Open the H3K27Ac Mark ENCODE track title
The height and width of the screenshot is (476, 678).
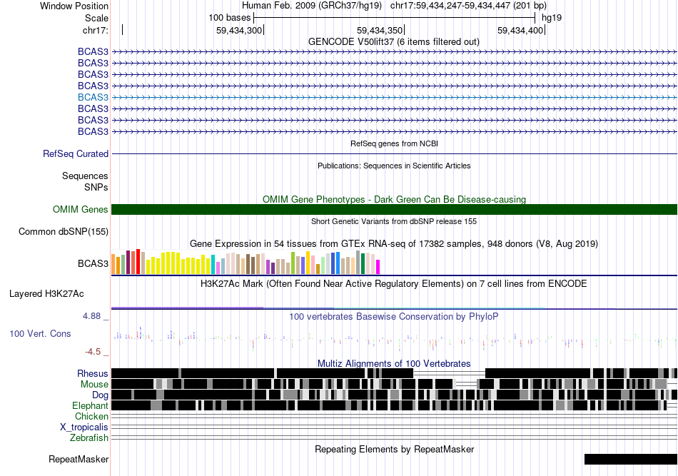coord(394,283)
